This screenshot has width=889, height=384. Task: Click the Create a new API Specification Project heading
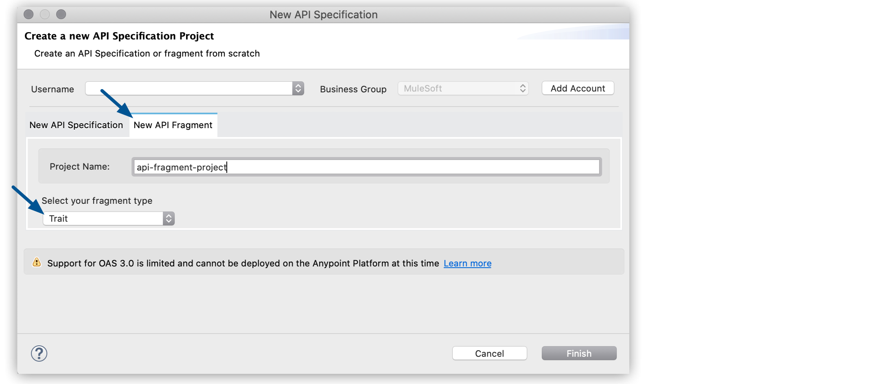119,36
